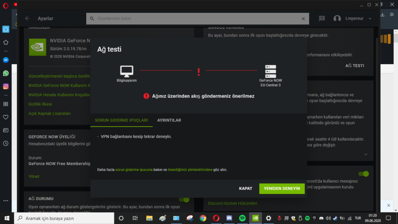The width and height of the screenshot is (398, 224).
Task: Click Opera downloads icon
Action: pos(382,15)
